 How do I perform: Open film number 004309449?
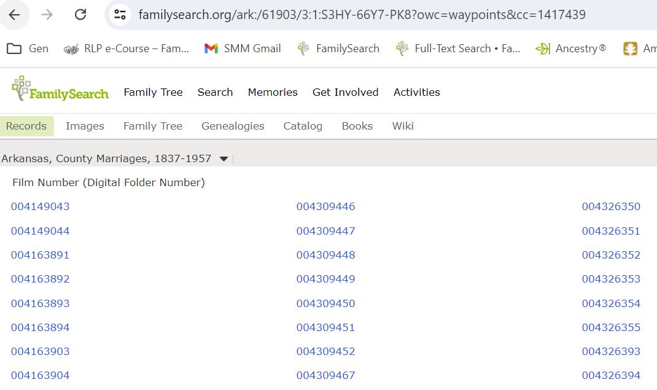click(x=325, y=279)
